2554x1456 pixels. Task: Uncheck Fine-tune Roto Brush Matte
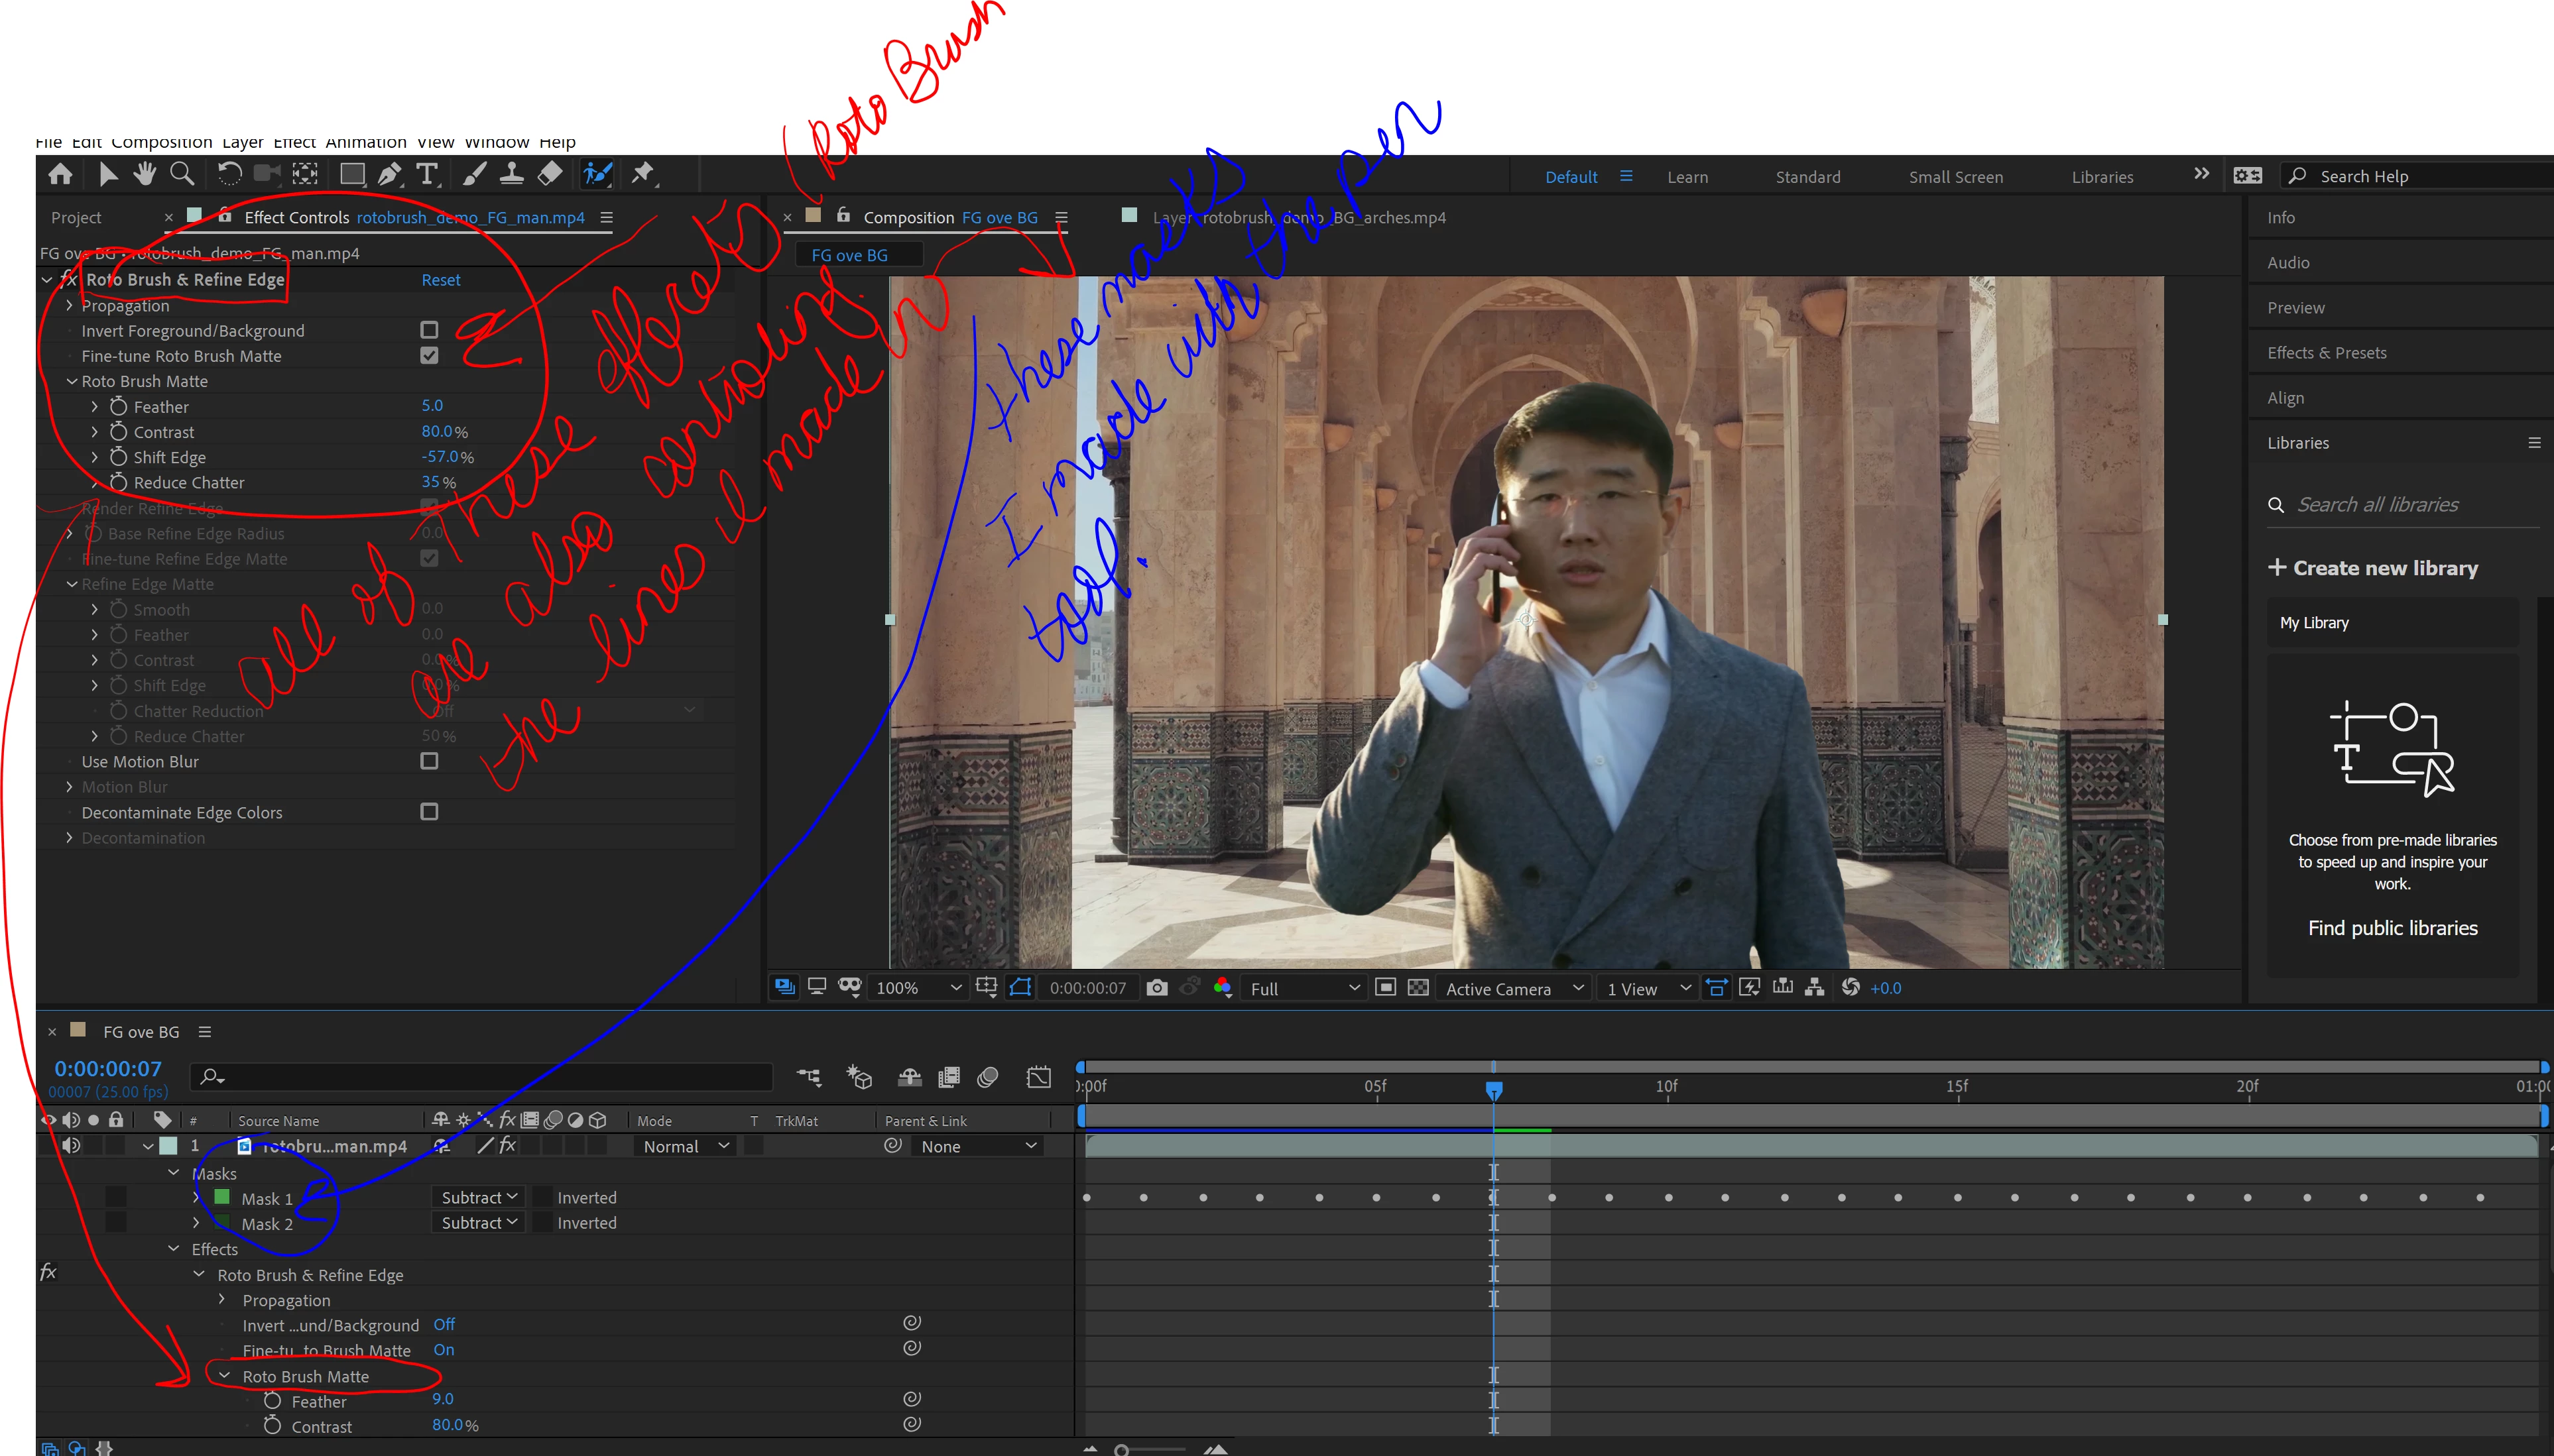click(x=429, y=355)
